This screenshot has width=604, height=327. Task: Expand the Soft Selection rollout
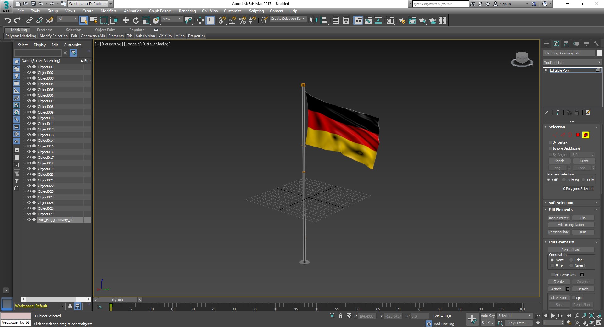pyautogui.click(x=545, y=203)
